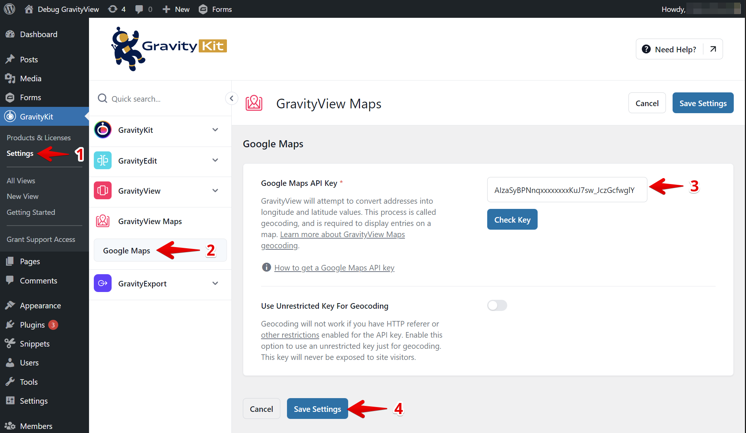Screen dimensions: 746x433
Task: Click the Users person icon
Action: point(10,363)
